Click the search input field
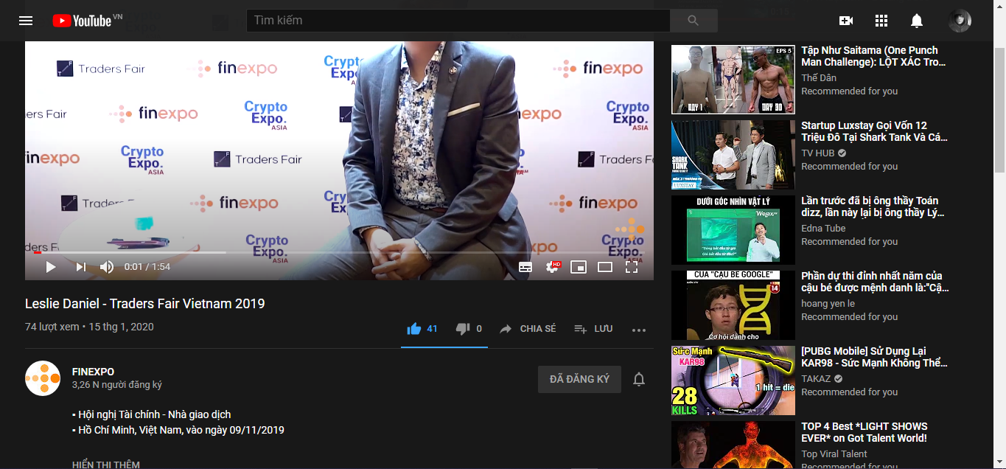Image resolution: width=1006 pixels, height=469 pixels. [458, 21]
